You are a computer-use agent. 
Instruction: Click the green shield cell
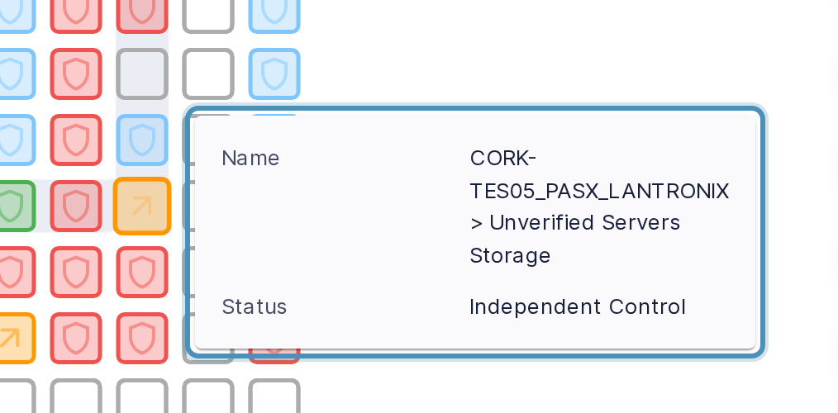[x=11, y=206]
